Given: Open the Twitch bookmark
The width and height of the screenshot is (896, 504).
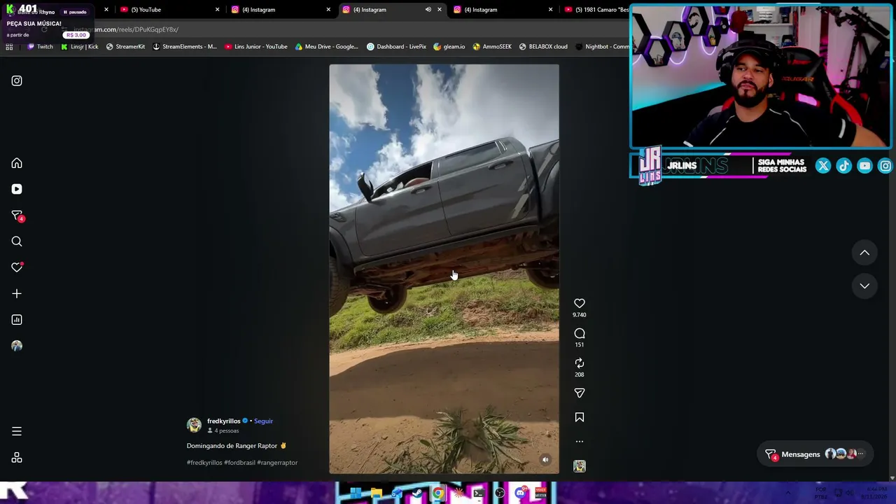Looking at the screenshot, I should point(40,47).
